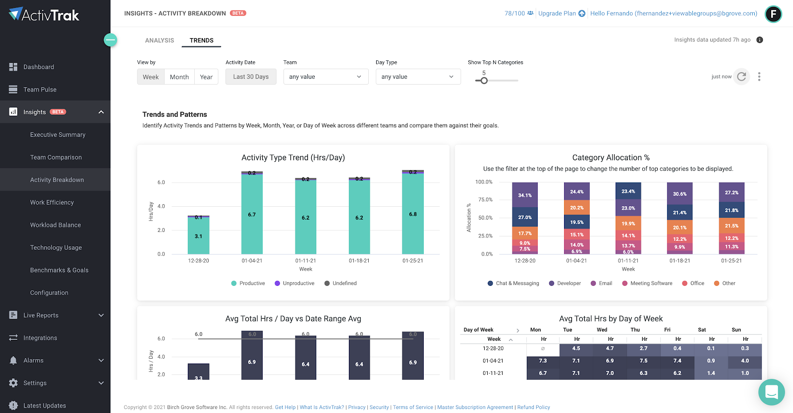The width and height of the screenshot is (793, 413).
Task: View by Week button
Action: click(x=151, y=77)
